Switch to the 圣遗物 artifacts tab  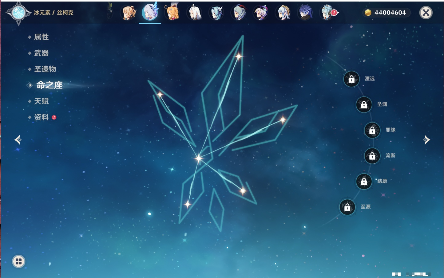pyautogui.click(x=45, y=69)
